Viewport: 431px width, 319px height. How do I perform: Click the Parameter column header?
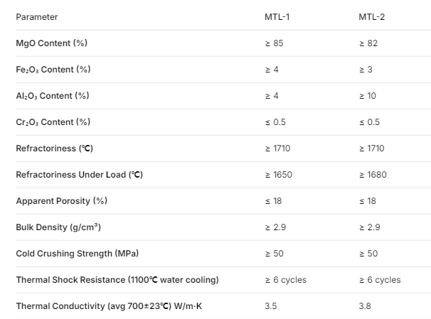pos(37,17)
